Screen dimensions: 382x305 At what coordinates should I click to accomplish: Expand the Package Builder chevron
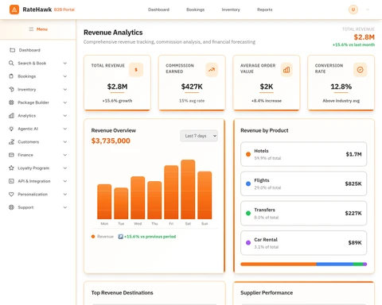click(65, 102)
